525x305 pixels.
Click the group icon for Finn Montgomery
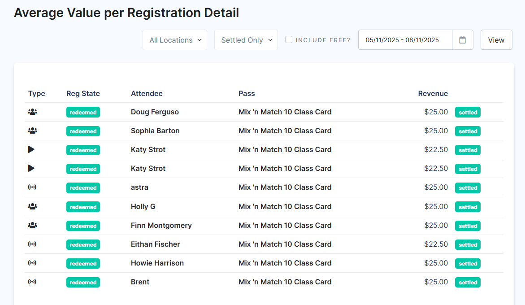32,225
